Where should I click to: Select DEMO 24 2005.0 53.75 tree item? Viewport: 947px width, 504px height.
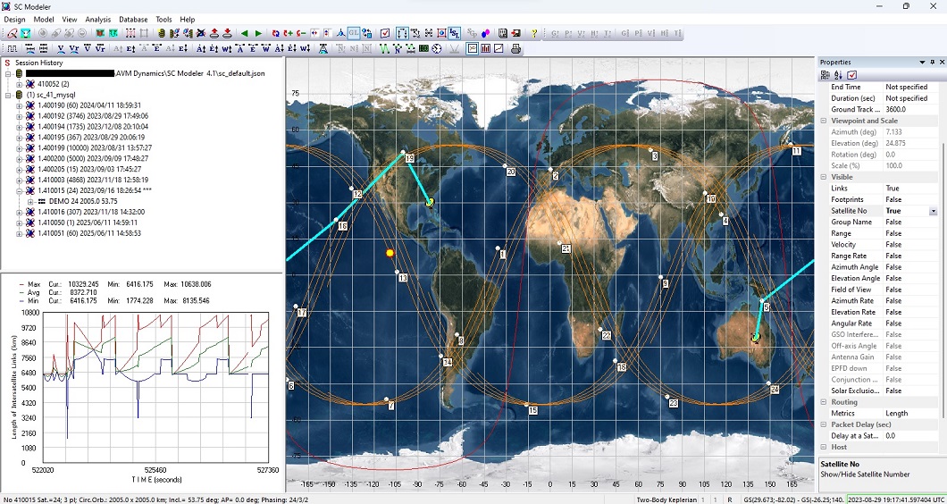pyautogui.click(x=82, y=202)
